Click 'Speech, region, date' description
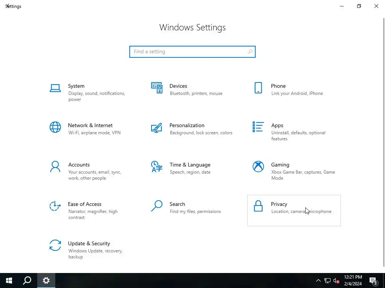 [x=190, y=172]
